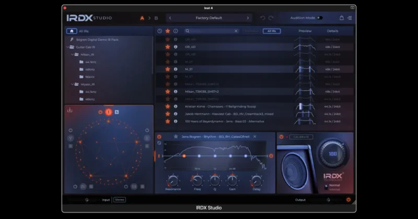The image size is (418, 219).
Task: Open the Factory Default preset menu
Action: [208, 18]
